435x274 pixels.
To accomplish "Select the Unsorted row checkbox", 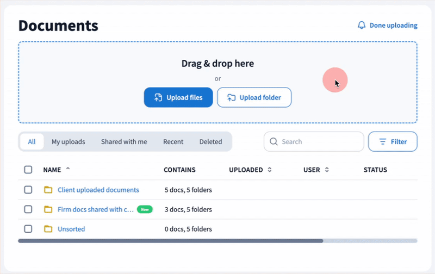I will coord(28,229).
